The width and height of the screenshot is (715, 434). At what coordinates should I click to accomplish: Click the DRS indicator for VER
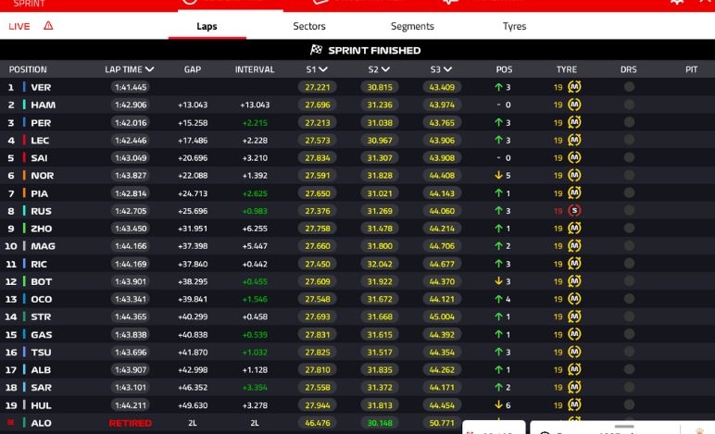click(x=629, y=87)
